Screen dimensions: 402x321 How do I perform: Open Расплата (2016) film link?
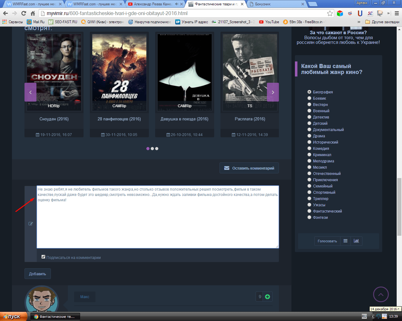tap(250, 119)
